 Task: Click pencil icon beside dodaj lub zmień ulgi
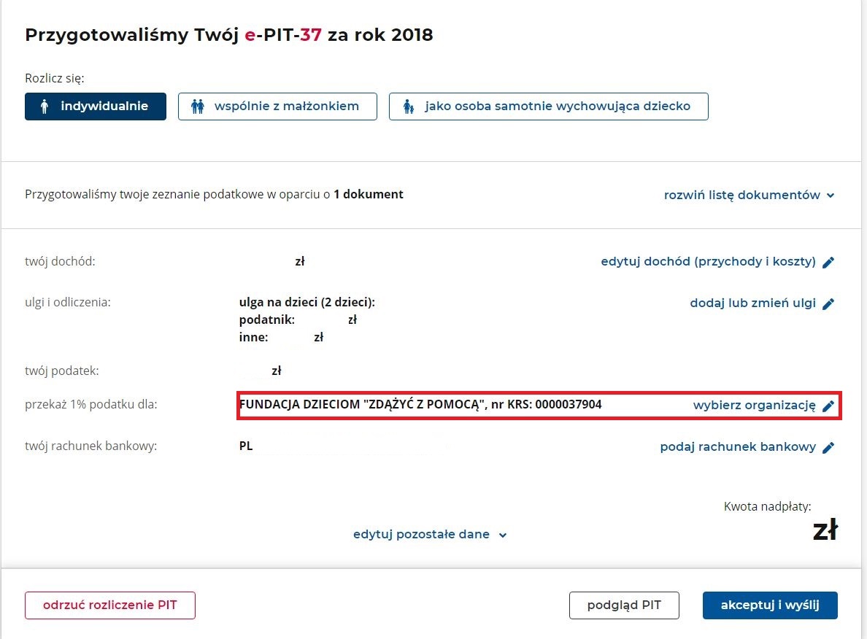point(828,304)
